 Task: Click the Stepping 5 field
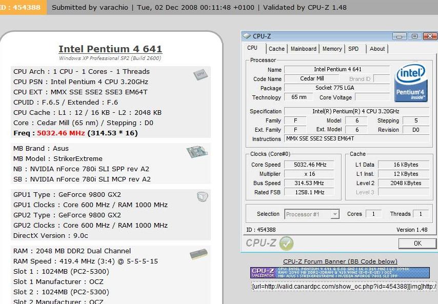click(415, 120)
